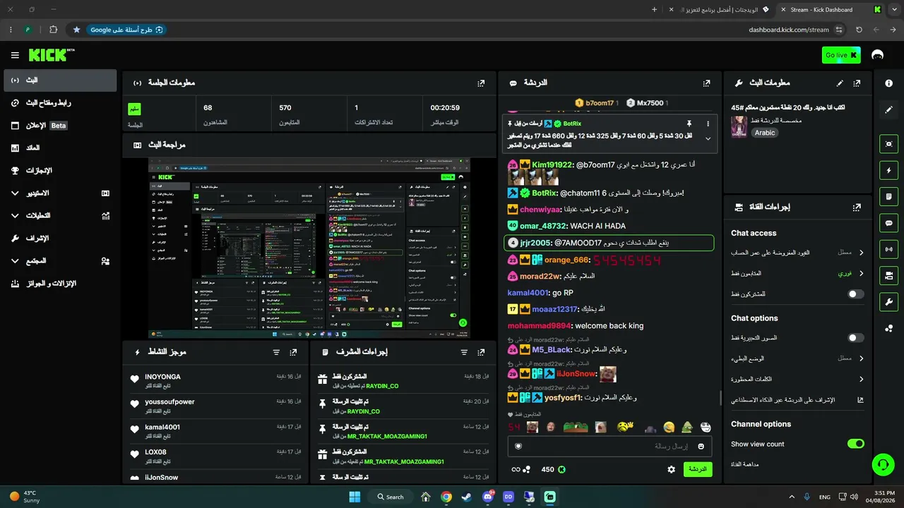Open the العائد sidebar item
Screen dimensions: 904x508
pos(60,148)
